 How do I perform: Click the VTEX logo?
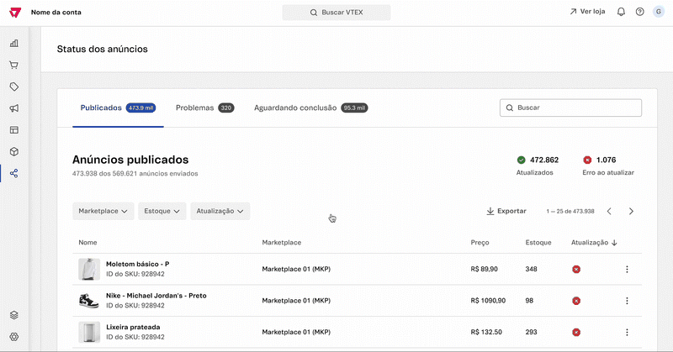pos(15,13)
